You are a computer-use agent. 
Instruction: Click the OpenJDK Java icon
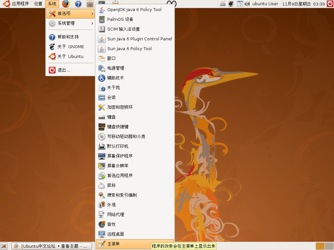coord(102,9)
